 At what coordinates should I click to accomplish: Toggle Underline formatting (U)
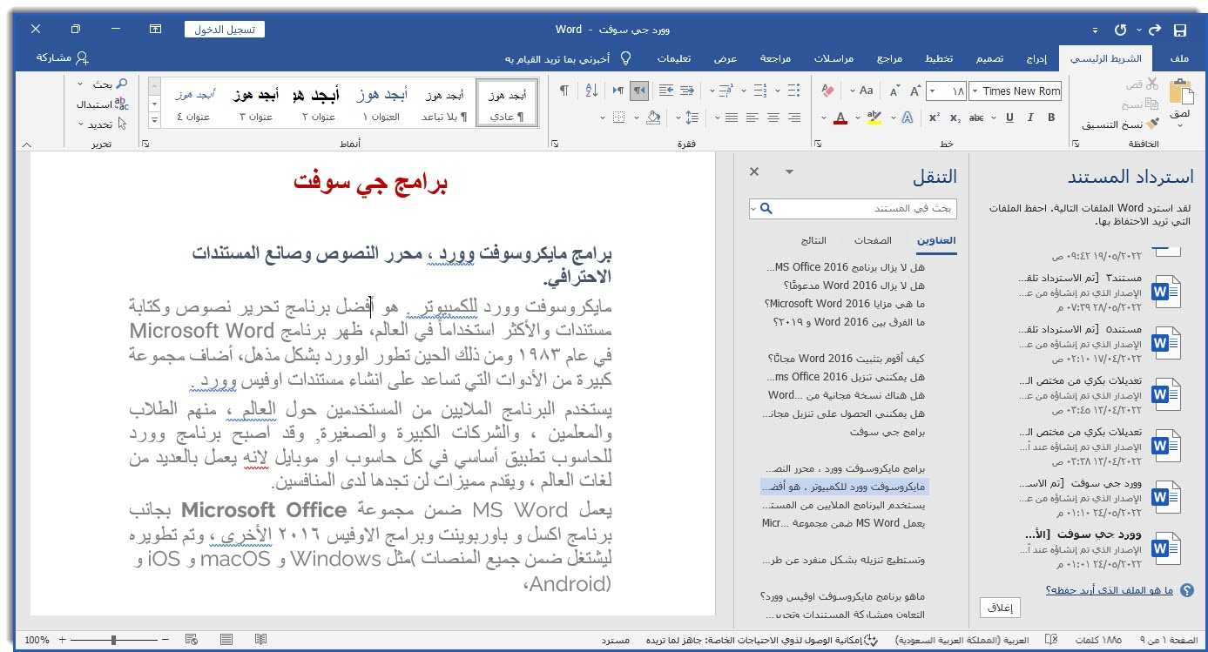pyautogui.click(x=1009, y=118)
